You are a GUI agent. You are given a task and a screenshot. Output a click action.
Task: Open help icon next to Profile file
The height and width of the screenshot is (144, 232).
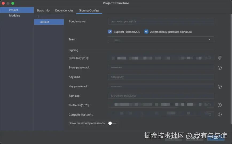[x=219, y=105]
